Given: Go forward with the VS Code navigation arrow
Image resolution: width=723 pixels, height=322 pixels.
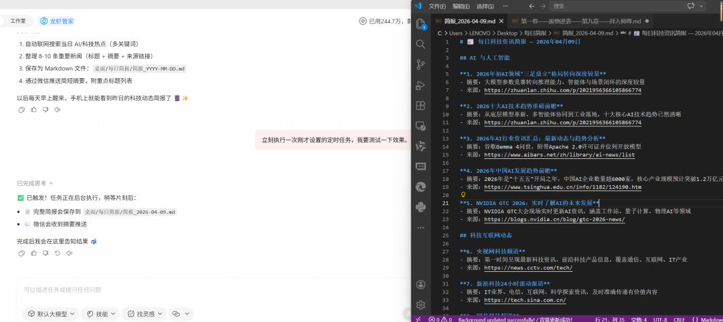Looking at the screenshot, I should click(x=543, y=7).
